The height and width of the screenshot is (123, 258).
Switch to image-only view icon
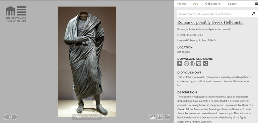[152, 117]
